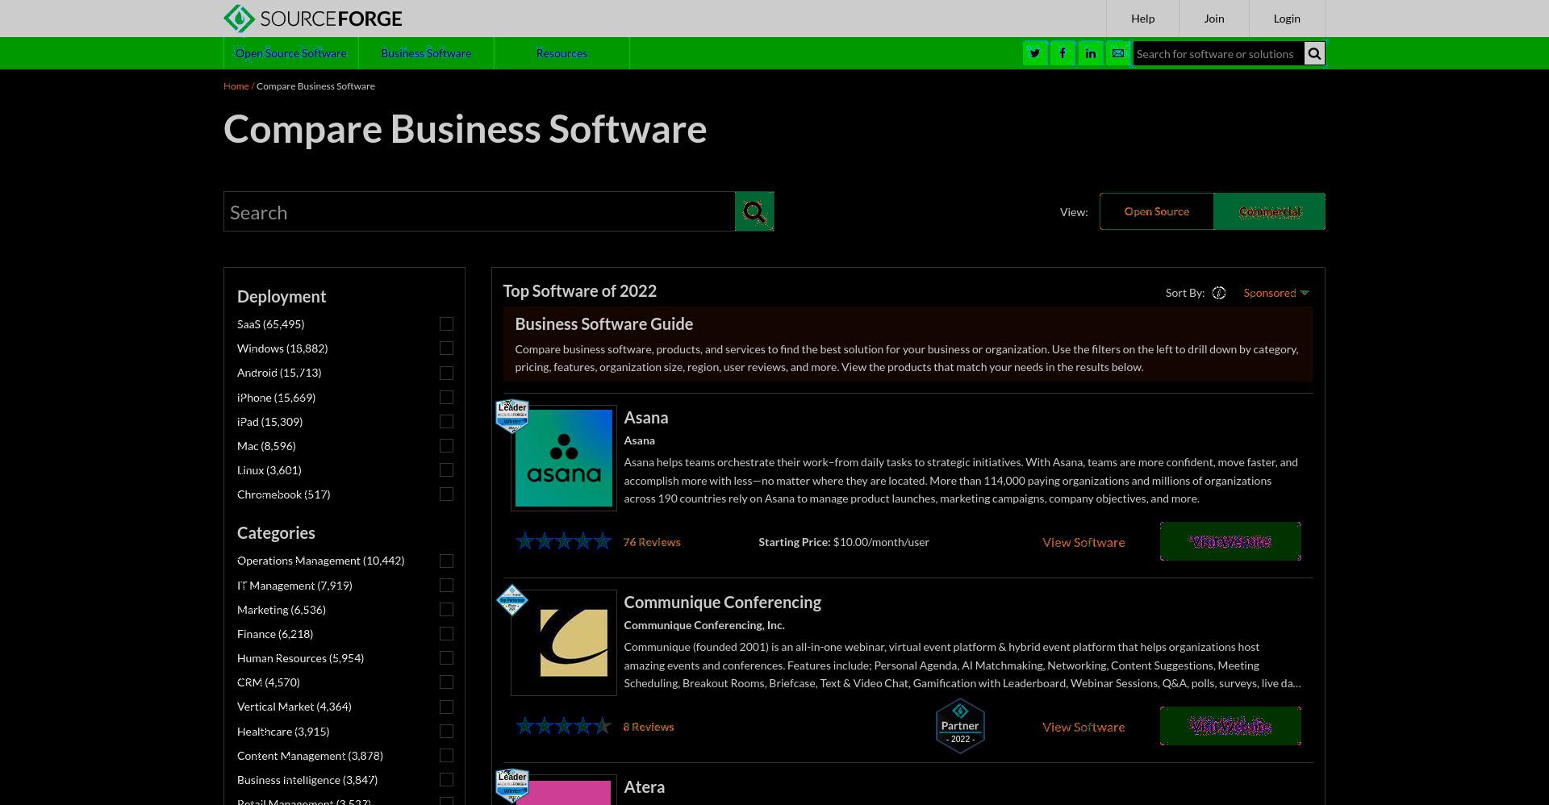Check the Healthcare category checkbox
Screen dimensions: 1549x805
tap(446, 731)
